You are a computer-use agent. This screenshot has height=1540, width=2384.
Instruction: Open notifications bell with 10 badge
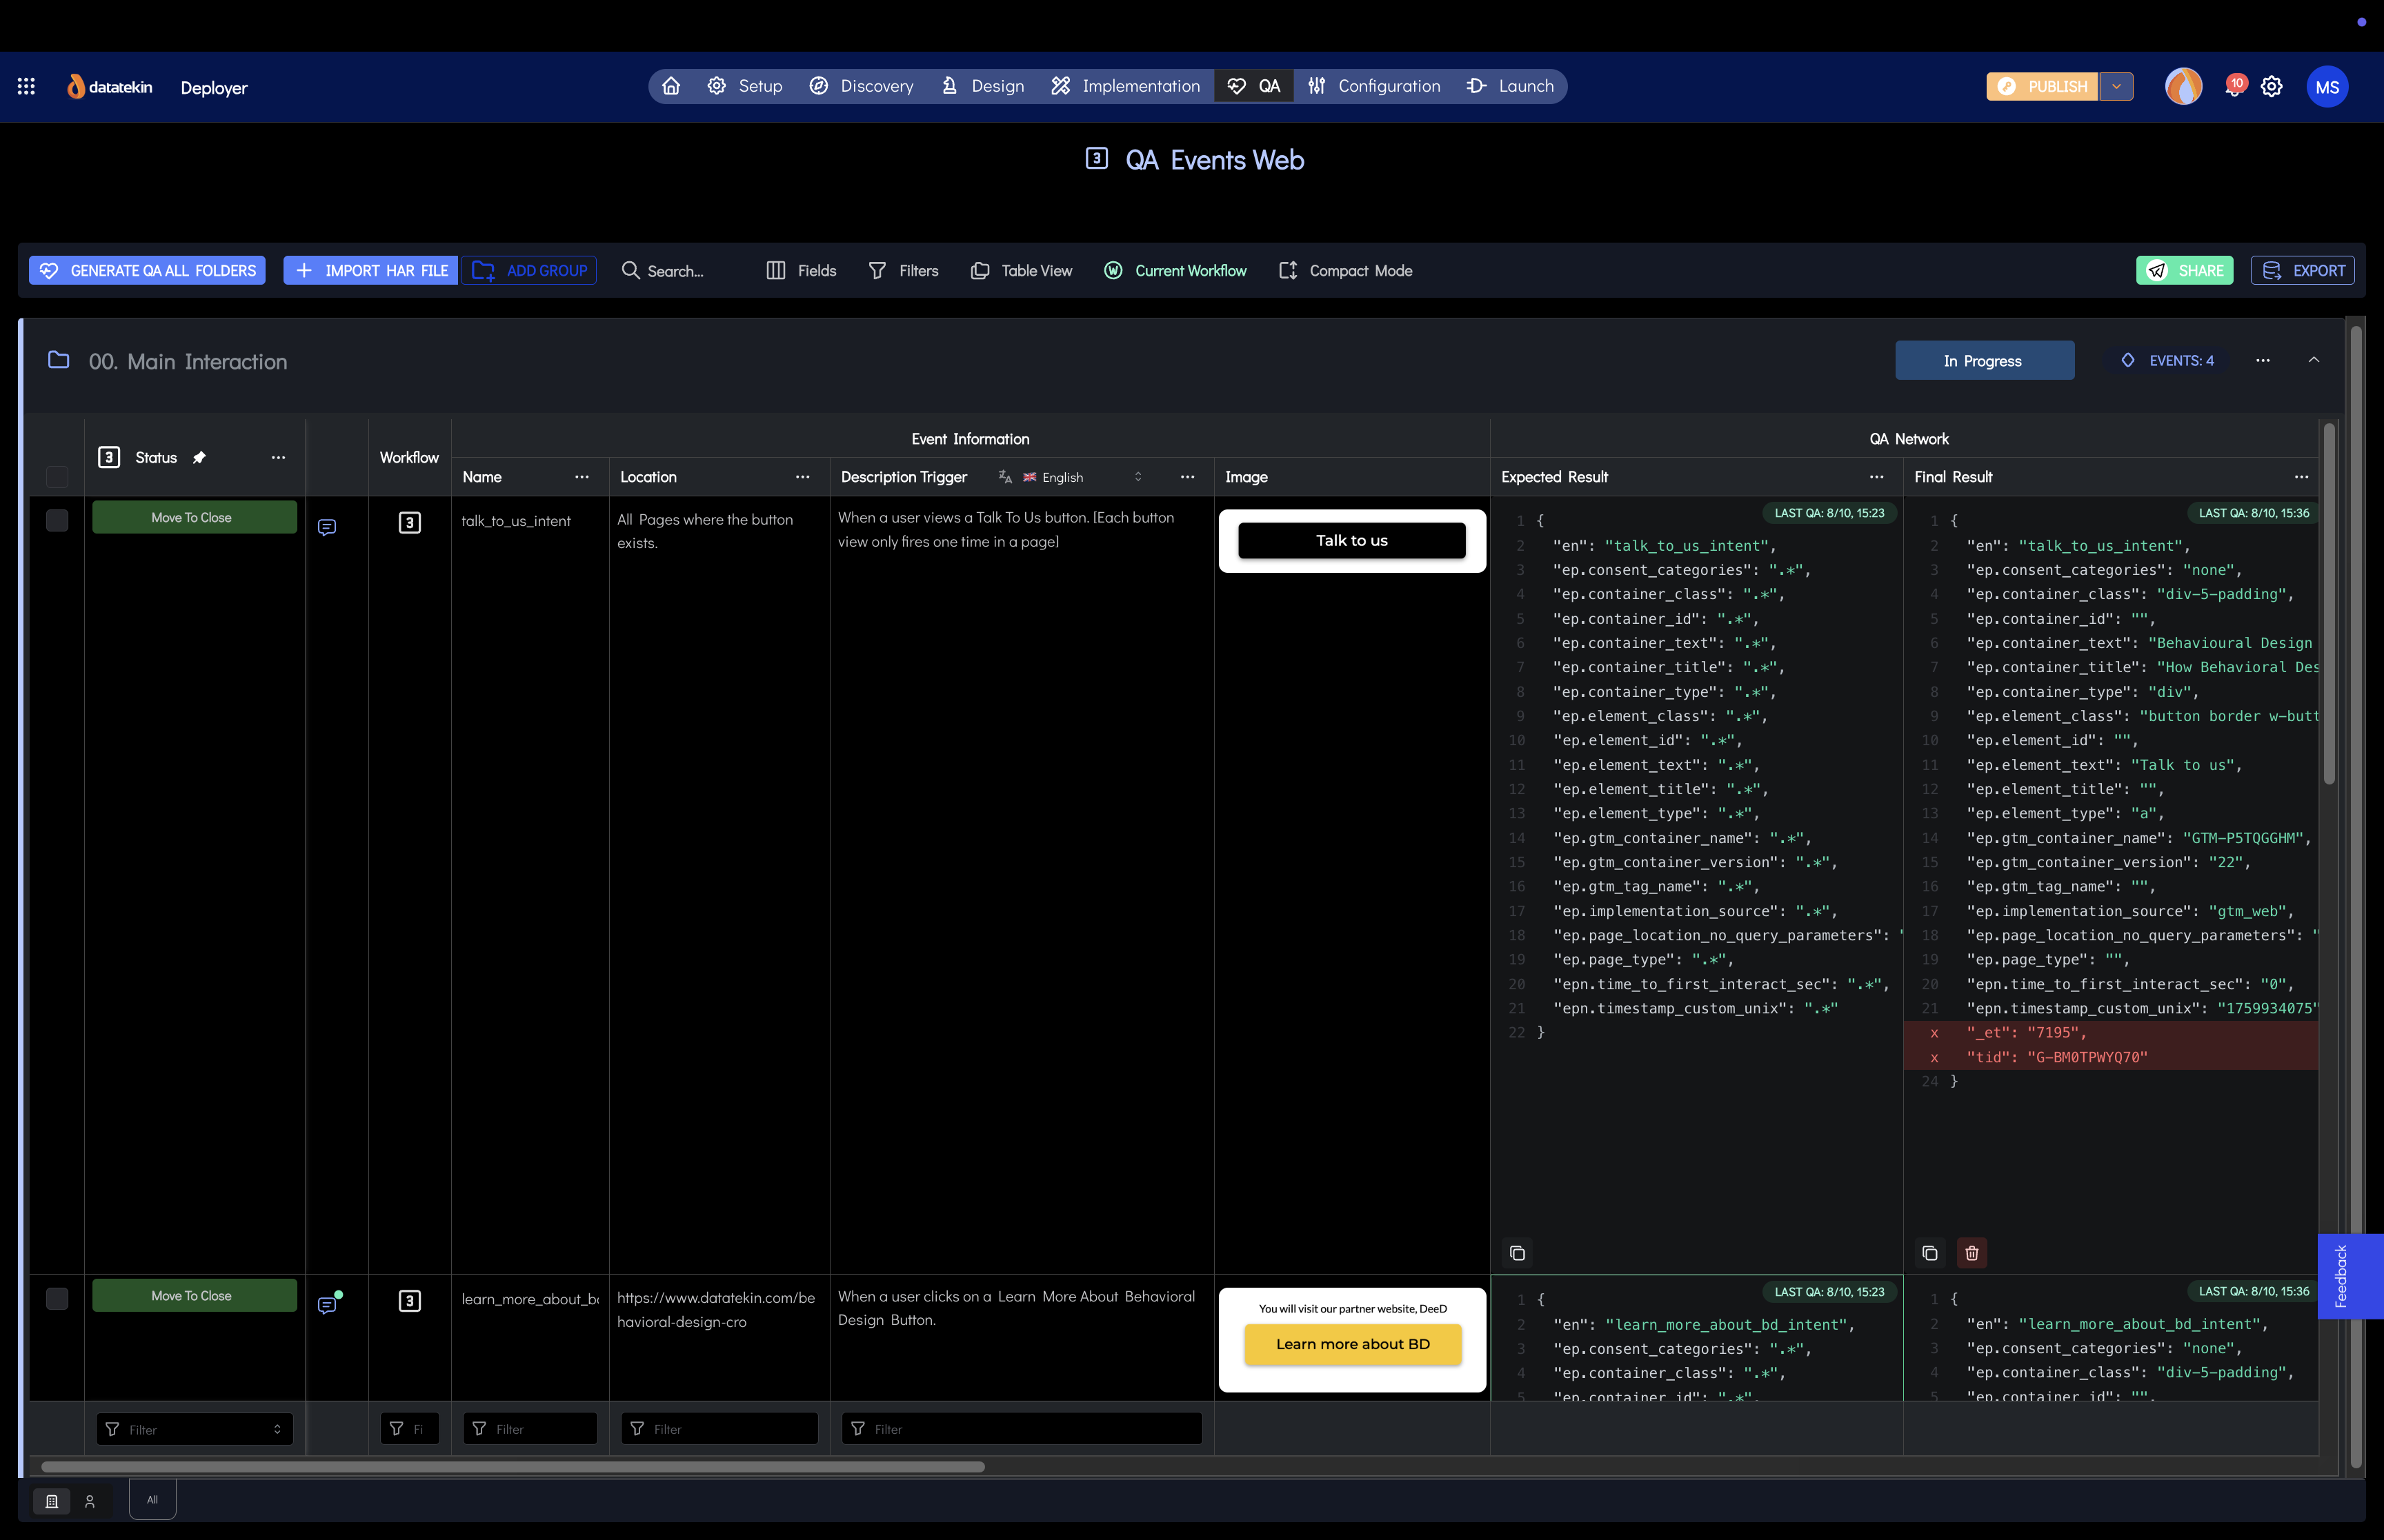click(2233, 87)
